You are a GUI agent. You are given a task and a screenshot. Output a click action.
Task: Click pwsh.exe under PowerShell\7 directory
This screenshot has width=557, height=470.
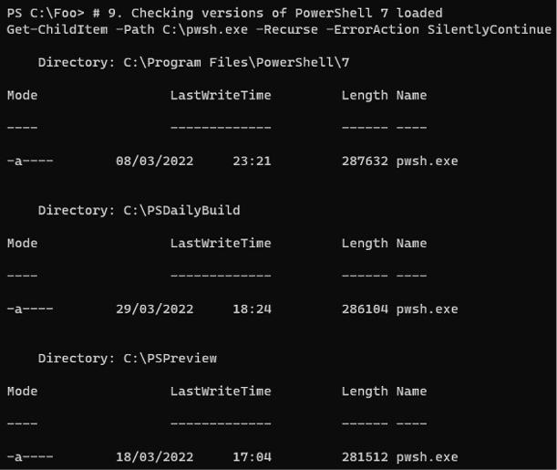pyautogui.click(x=427, y=161)
